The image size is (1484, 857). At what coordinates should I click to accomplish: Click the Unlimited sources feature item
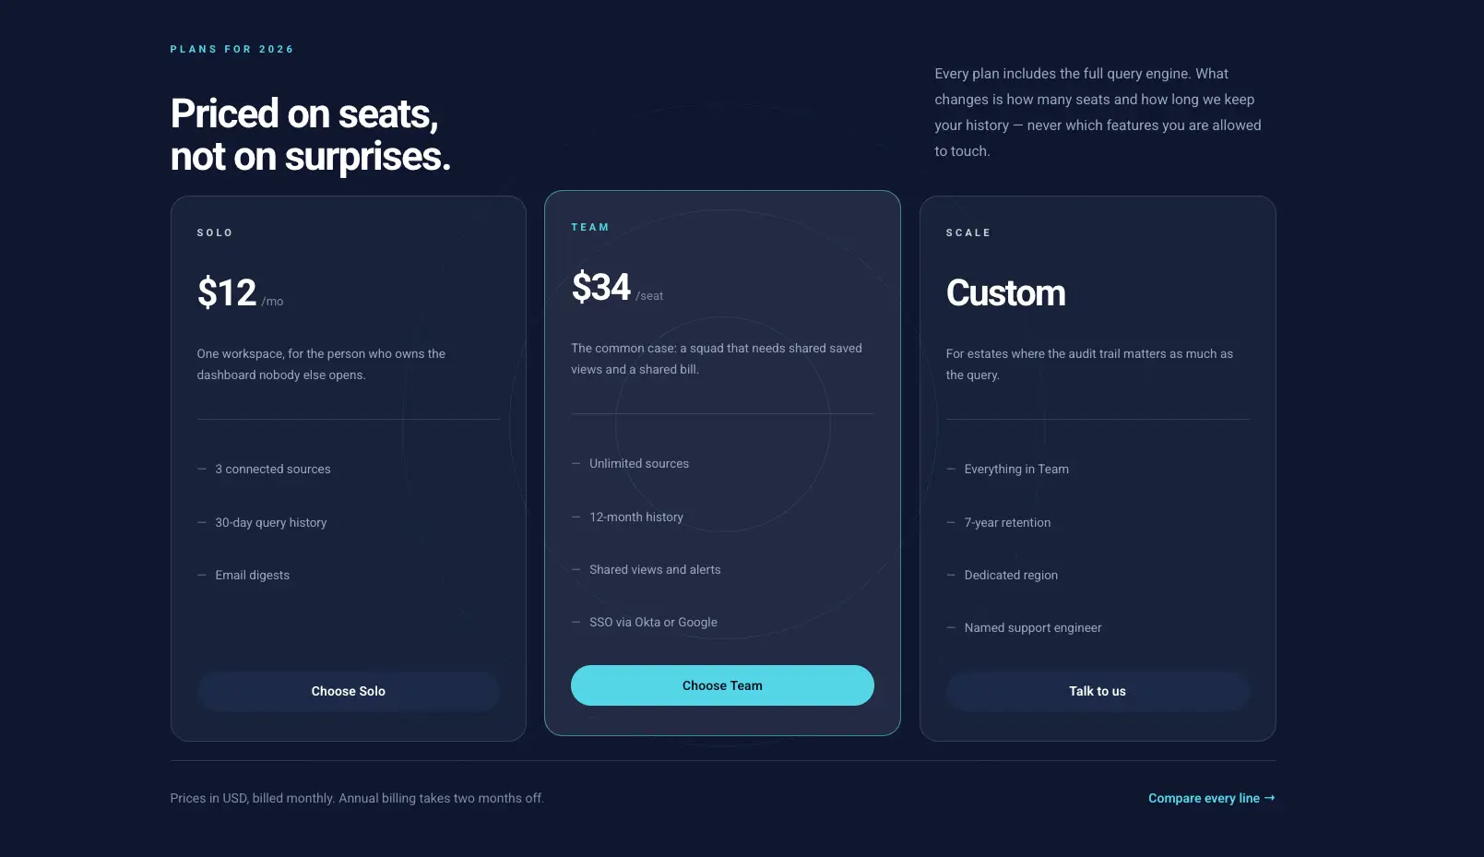pyautogui.click(x=639, y=463)
